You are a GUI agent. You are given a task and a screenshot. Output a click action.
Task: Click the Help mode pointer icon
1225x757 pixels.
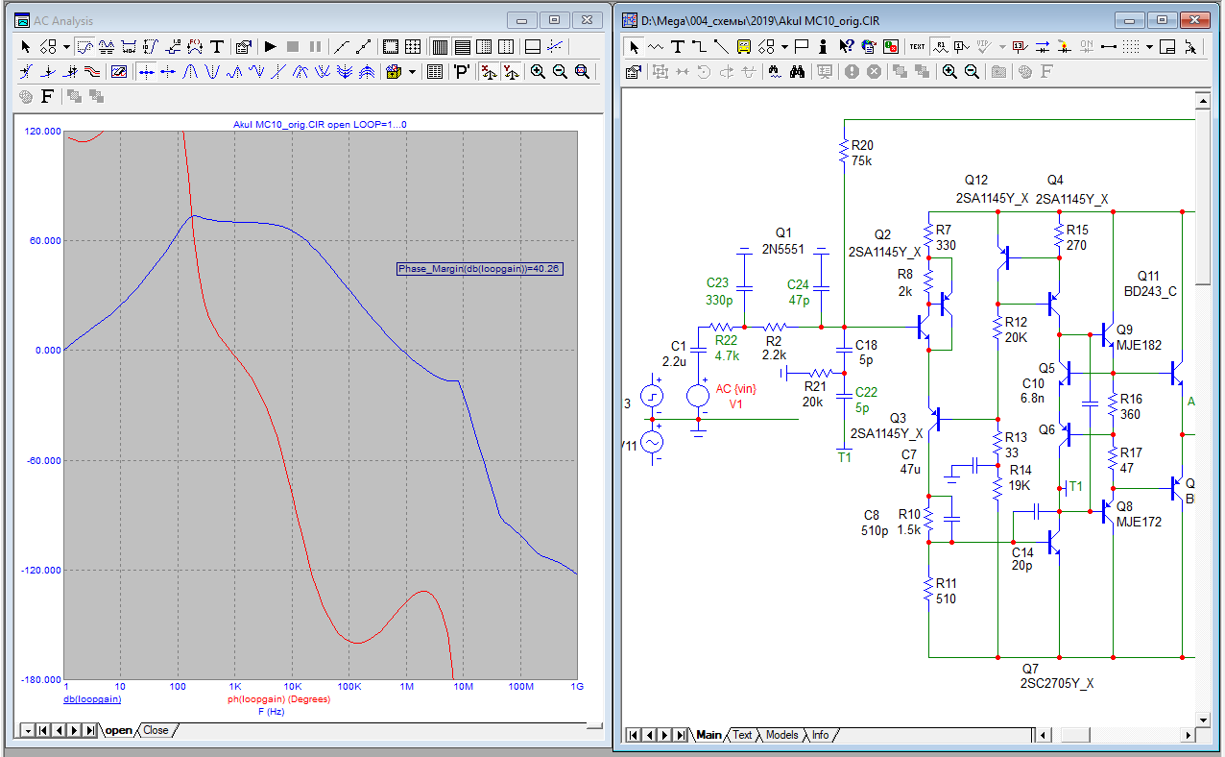(x=846, y=46)
